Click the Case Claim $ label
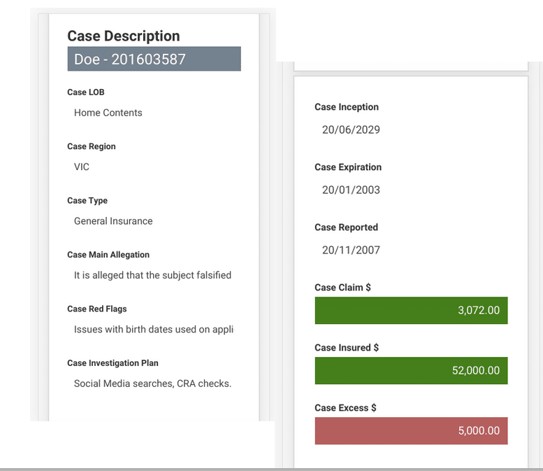The height and width of the screenshot is (471, 543). point(342,288)
